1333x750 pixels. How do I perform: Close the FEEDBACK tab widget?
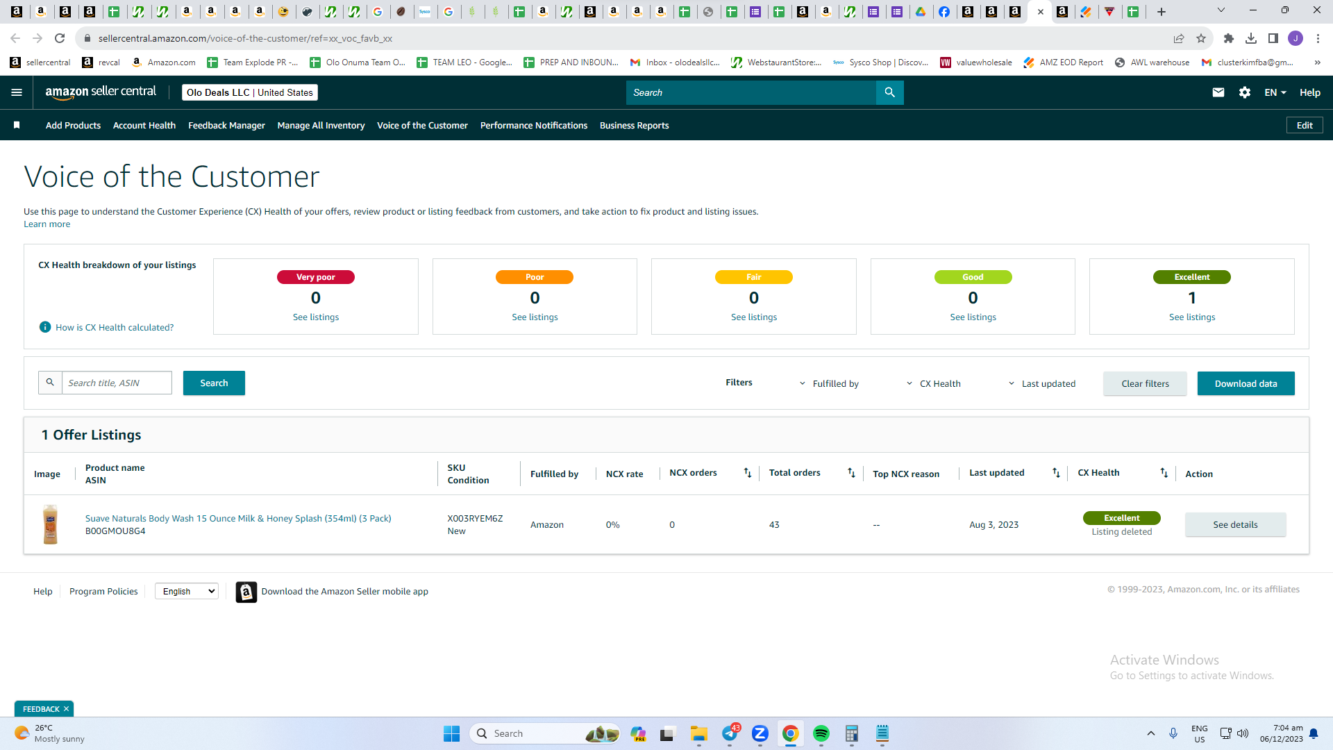66,709
